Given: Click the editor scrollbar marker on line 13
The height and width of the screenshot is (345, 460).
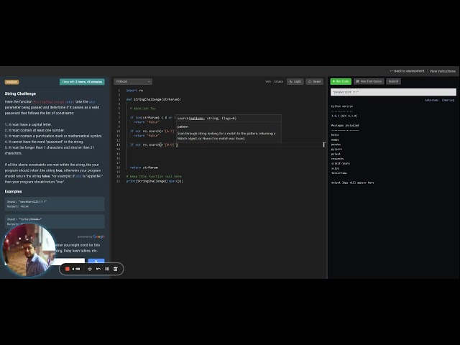Looking at the screenshot, I should click(324, 144).
